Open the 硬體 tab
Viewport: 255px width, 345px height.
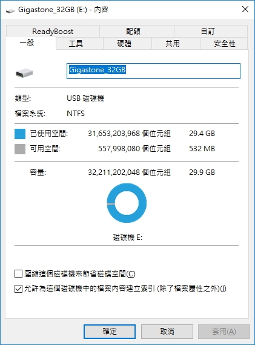(x=127, y=44)
